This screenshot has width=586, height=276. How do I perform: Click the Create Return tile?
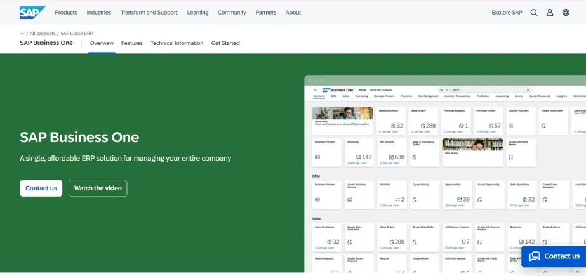click(425, 264)
